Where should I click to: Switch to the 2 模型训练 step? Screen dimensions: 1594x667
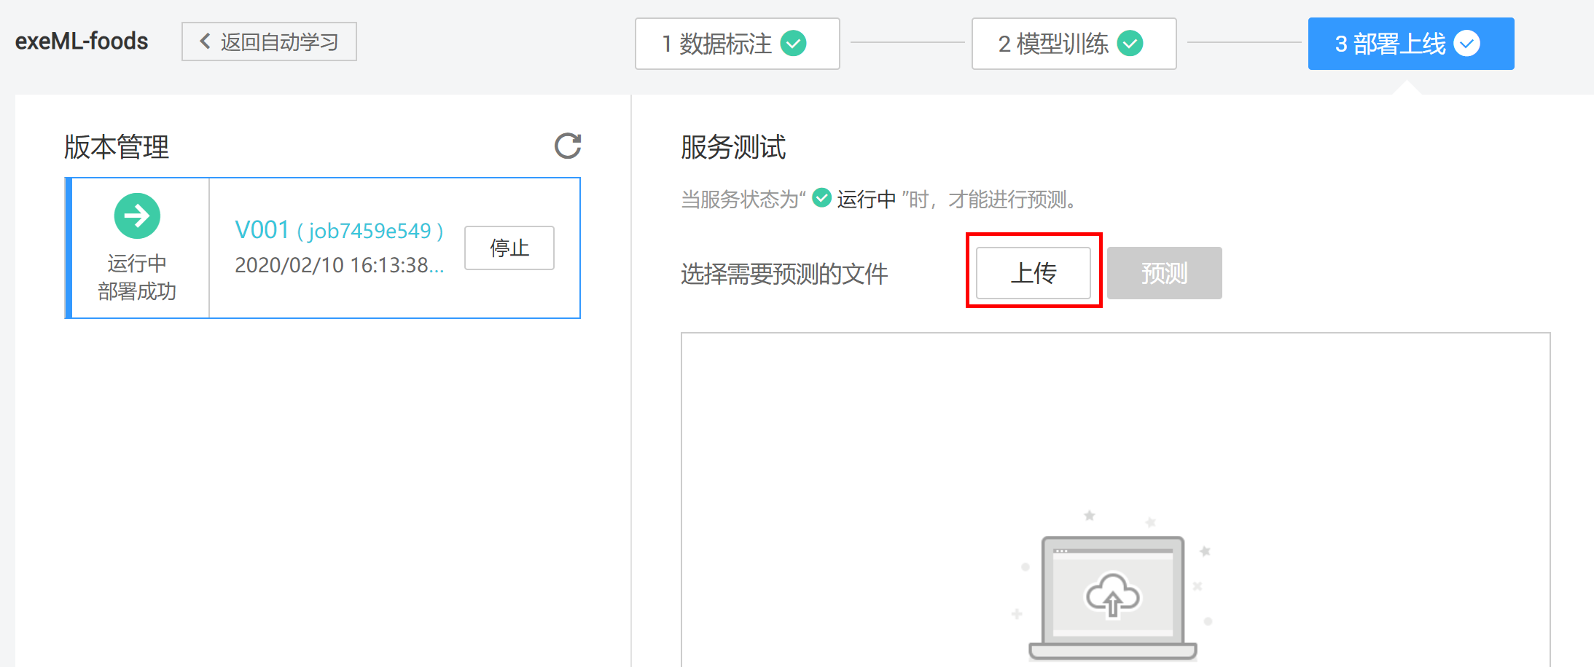pos(1073,44)
